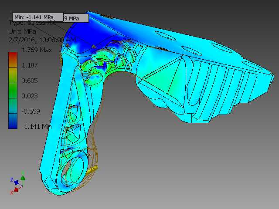This screenshot has width=279, height=209.
Task: Click the -1.141 Min legend value
Action: click(x=37, y=127)
